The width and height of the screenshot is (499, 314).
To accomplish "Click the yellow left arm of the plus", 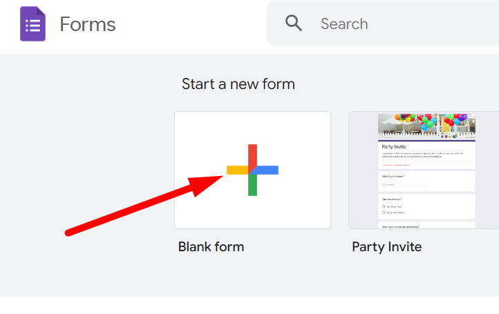I will point(237,170).
